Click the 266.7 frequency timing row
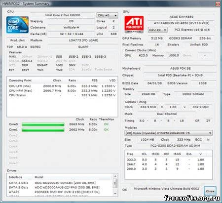Viewport: 222px width, 203px height. pos(168,164)
